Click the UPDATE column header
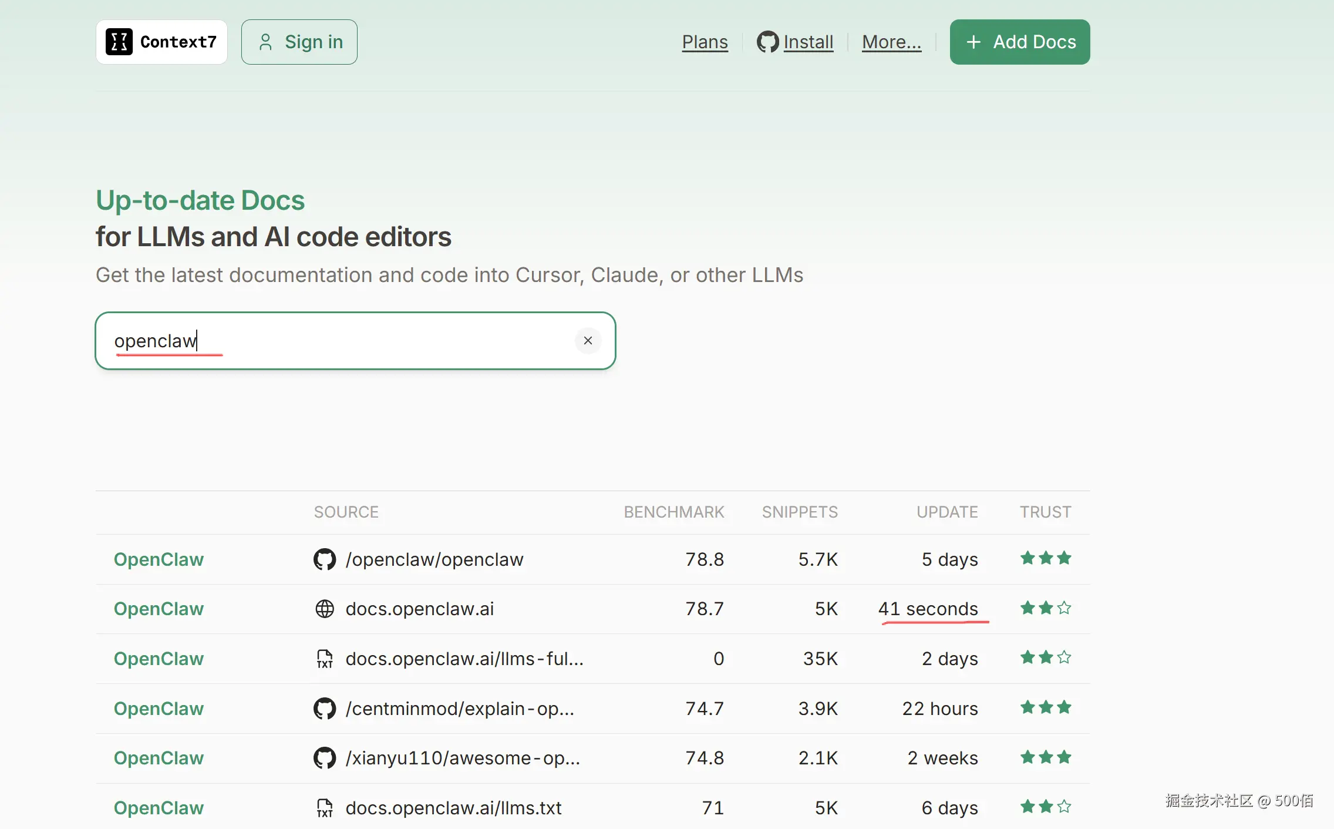Image resolution: width=1334 pixels, height=829 pixels. [947, 512]
